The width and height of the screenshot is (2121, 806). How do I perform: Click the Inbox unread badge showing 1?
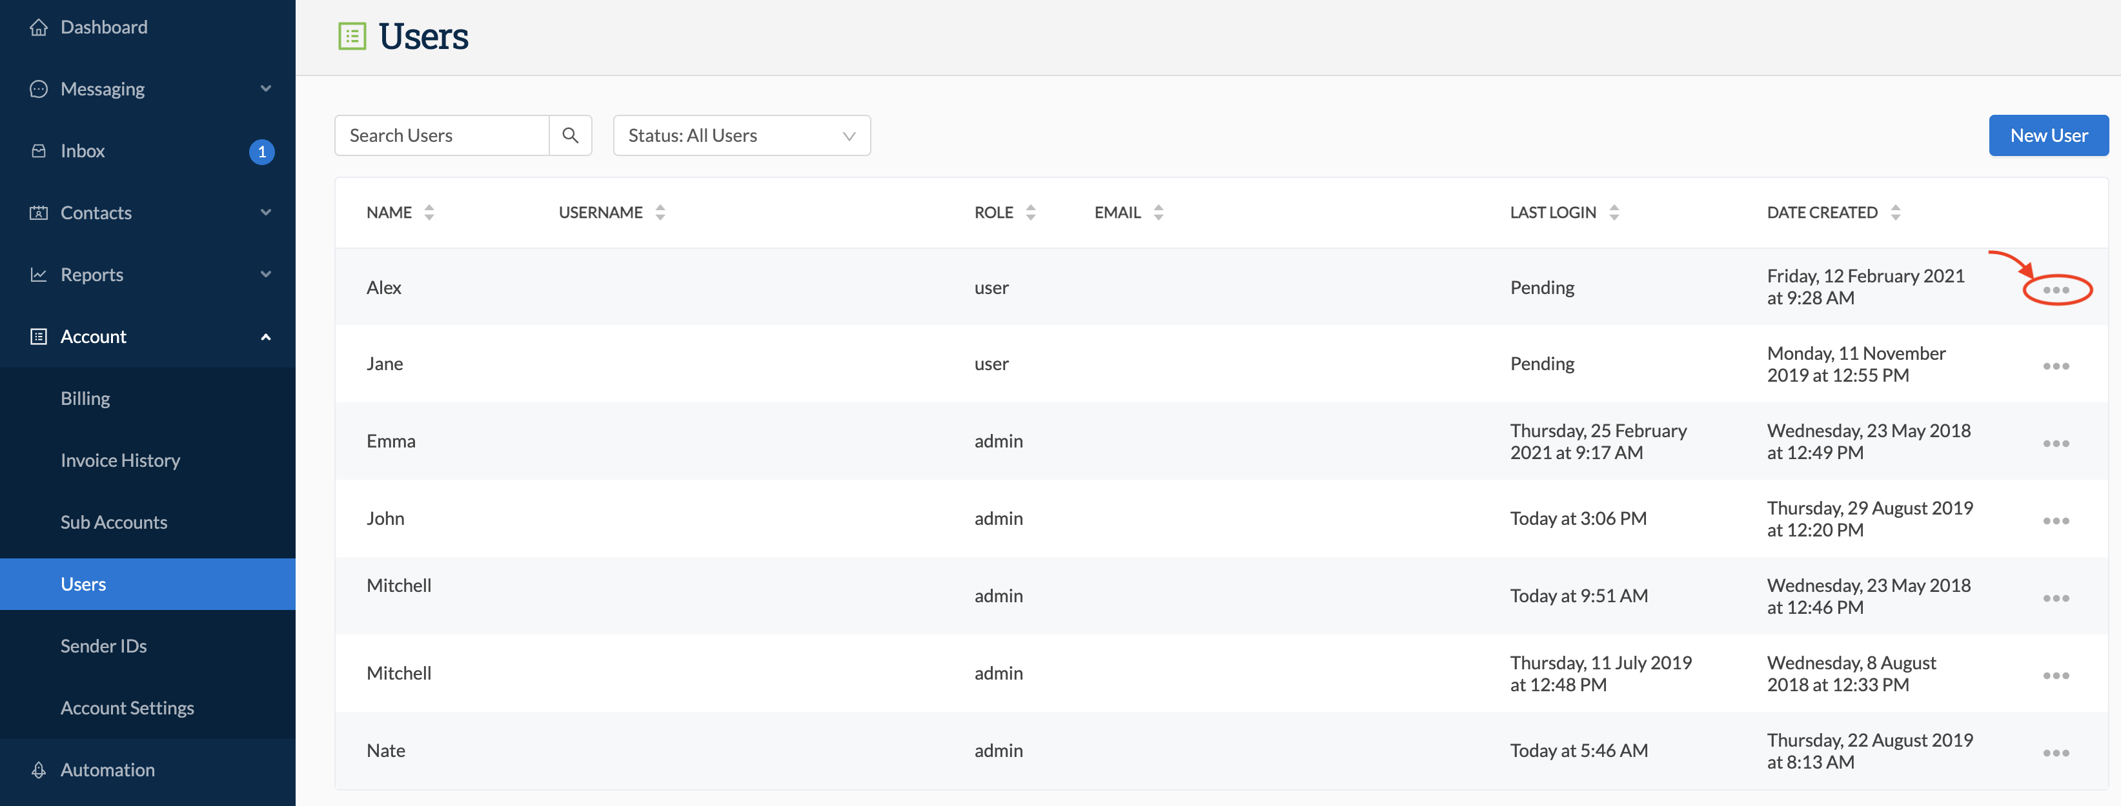262,152
